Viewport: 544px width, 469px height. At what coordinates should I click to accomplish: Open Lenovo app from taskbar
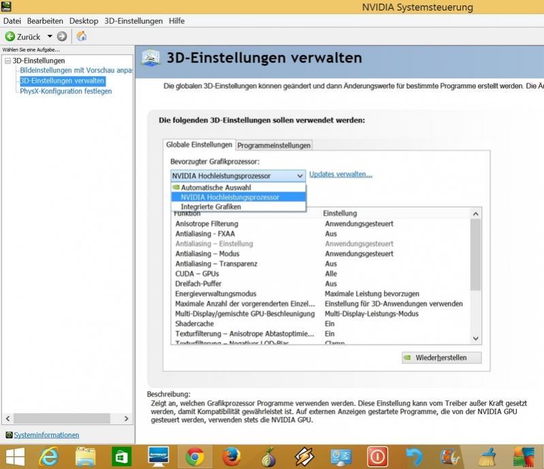pyautogui.click(x=158, y=456)
